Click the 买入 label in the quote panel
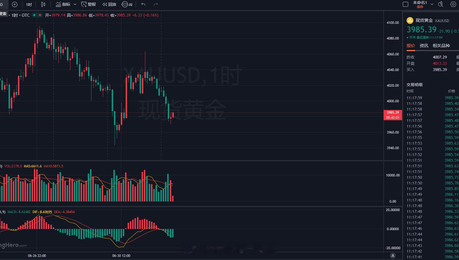 click(x=411, y=70)
